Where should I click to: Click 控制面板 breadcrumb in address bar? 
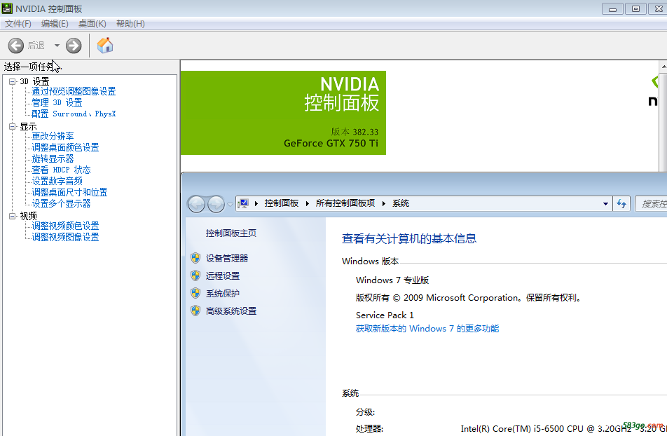point(282,203)
